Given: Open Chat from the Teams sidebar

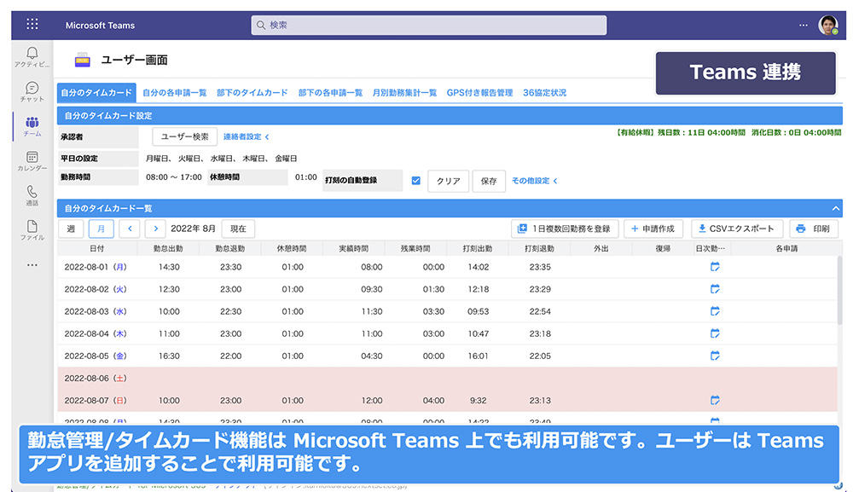Looking at the screenshot, I should click(x=32, y=91).
